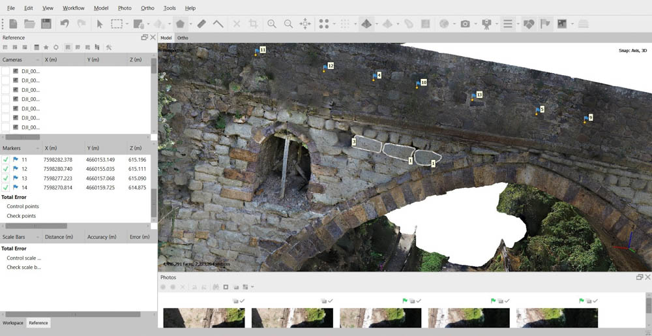Open the model view mode dropdown arrow
Image resolution: width=652 pixels, height=336 pixels.
pyautogui.click(x=377, y=24)
